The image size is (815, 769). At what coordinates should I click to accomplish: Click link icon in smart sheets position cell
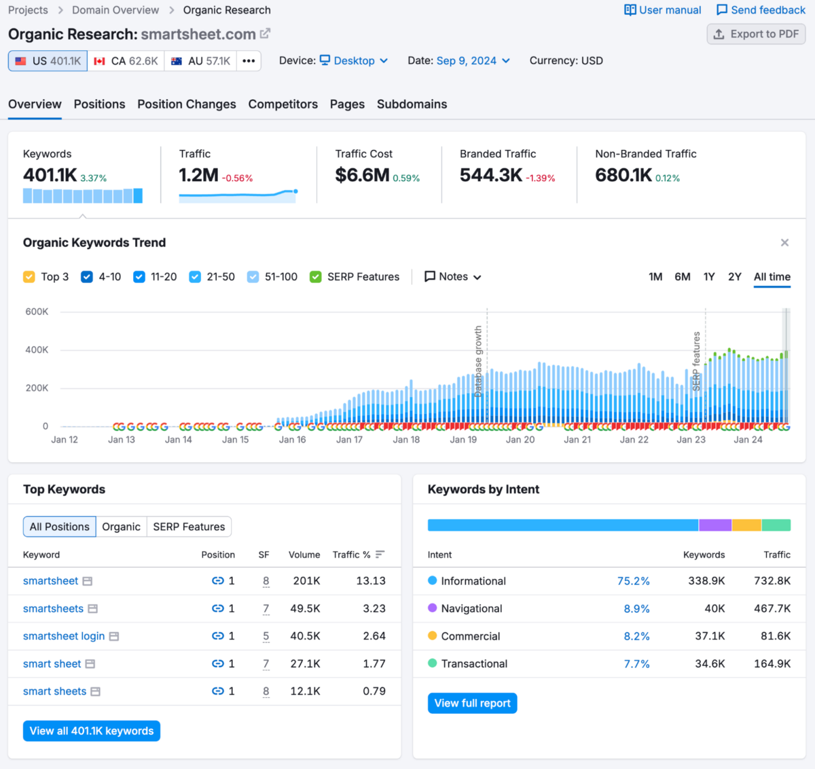coord(218,691)
